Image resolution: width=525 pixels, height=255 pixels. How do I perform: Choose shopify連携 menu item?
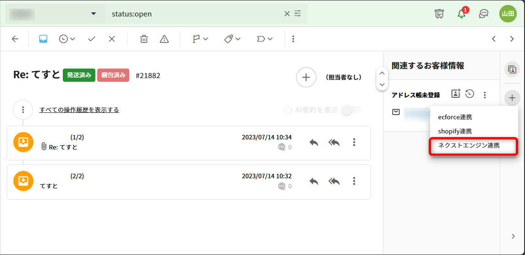(455, 131)
